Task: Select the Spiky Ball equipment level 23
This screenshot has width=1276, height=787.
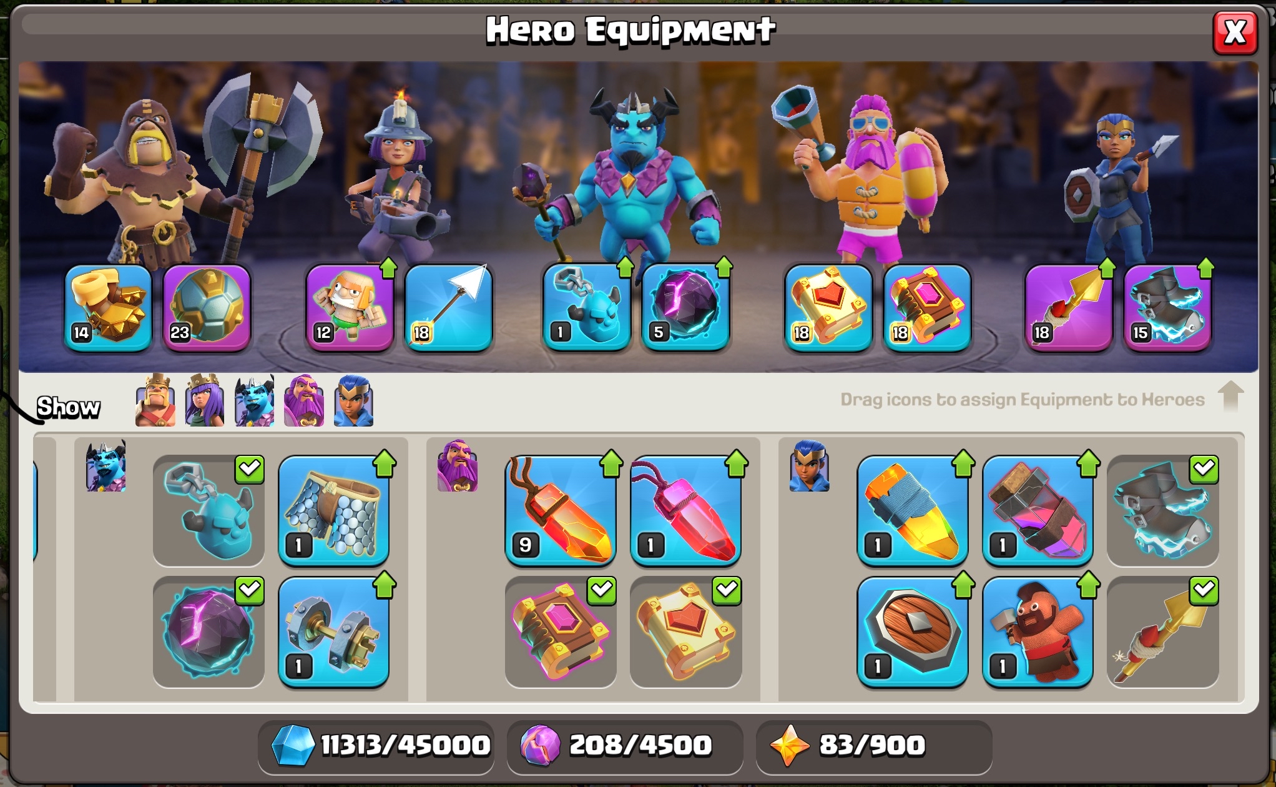Action: pos(207,306)
